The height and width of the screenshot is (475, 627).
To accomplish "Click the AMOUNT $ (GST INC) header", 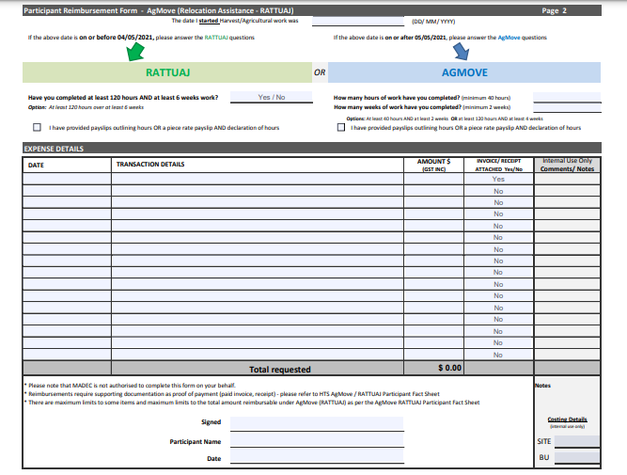I will click(x=434, y=165).
